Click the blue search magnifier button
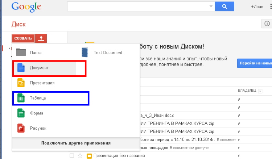 coord(224,7)
